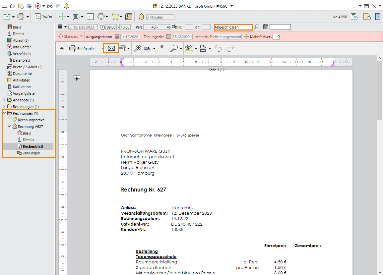Click the envelope email icon in document toolbar

click(x=111, y=48)
